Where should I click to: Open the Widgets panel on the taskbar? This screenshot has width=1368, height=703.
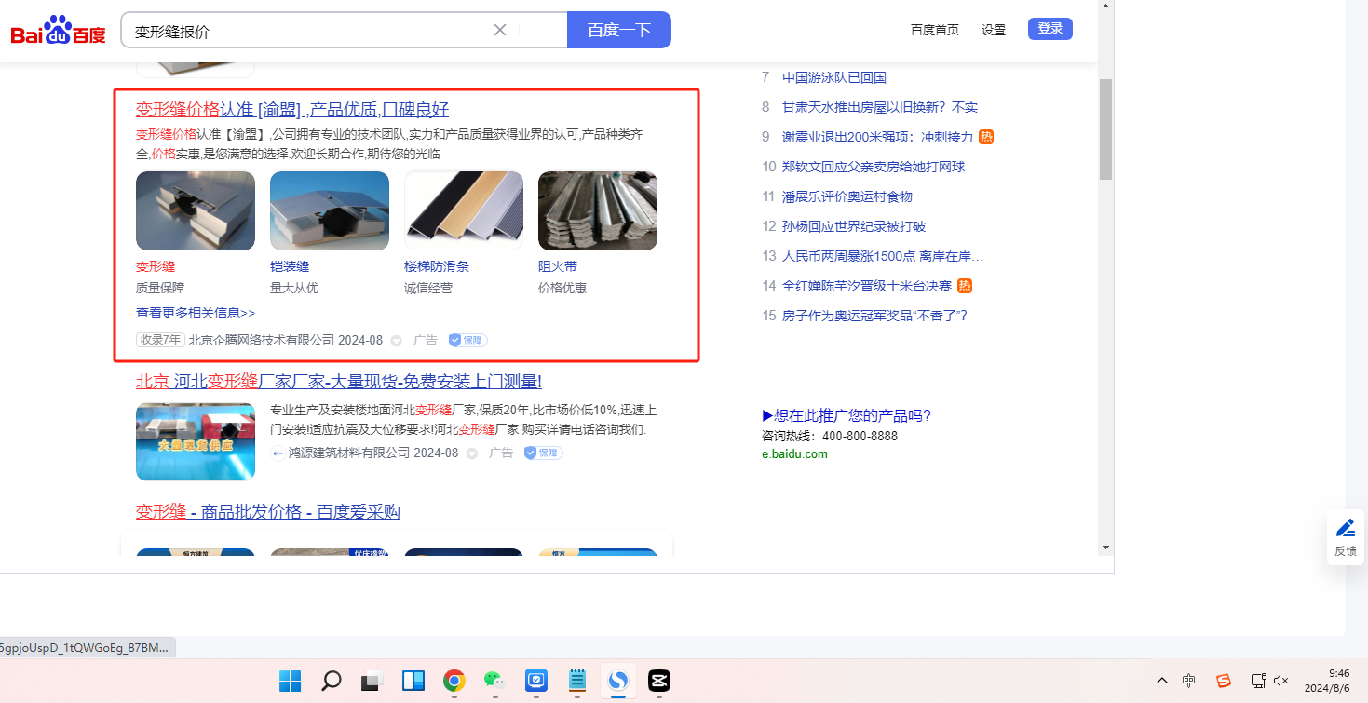coord(413,681)
